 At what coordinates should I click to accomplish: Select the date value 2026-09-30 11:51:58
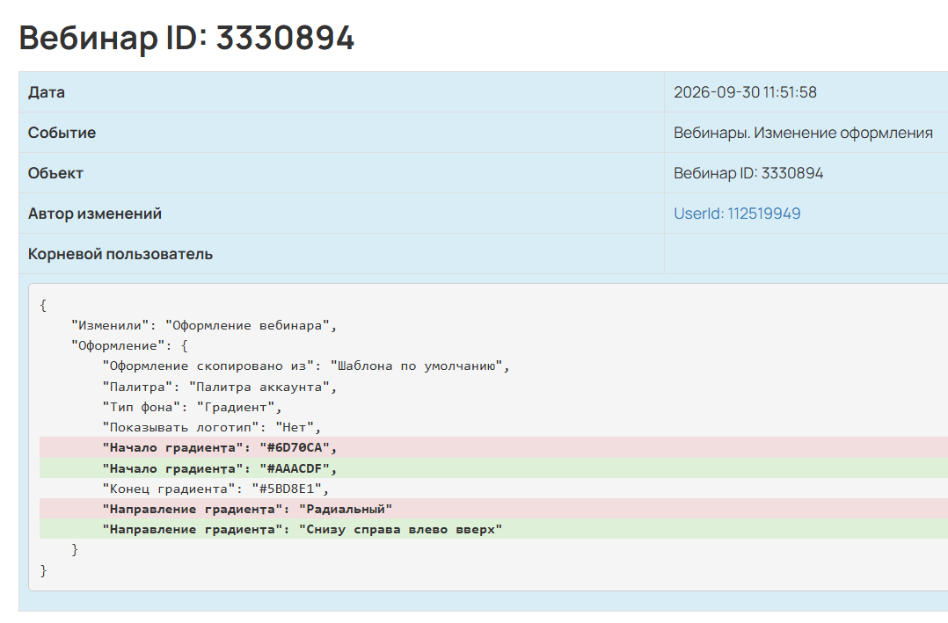[745, 92]
